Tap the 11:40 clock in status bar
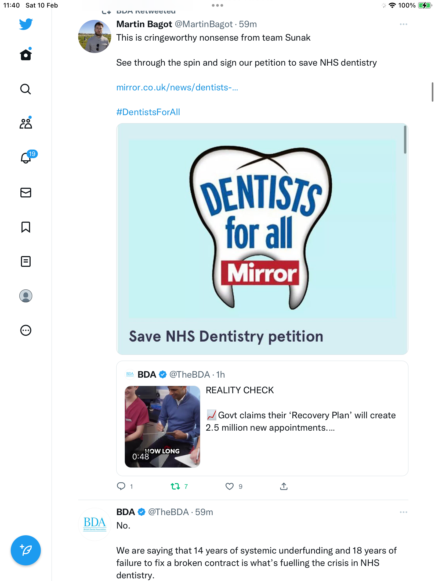Screen dimensions: 435x581 click(12, 5)
